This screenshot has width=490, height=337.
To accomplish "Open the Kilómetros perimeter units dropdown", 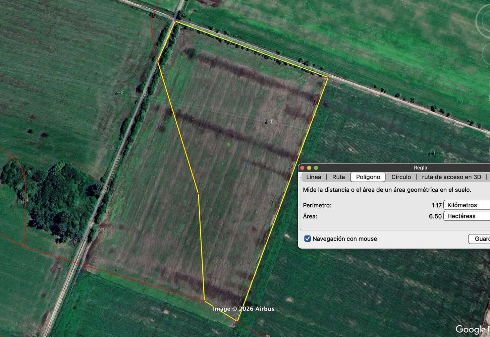I will (x=467, y=205).
